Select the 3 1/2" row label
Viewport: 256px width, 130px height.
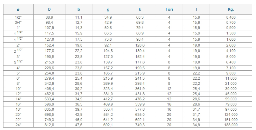pos(18,62)
